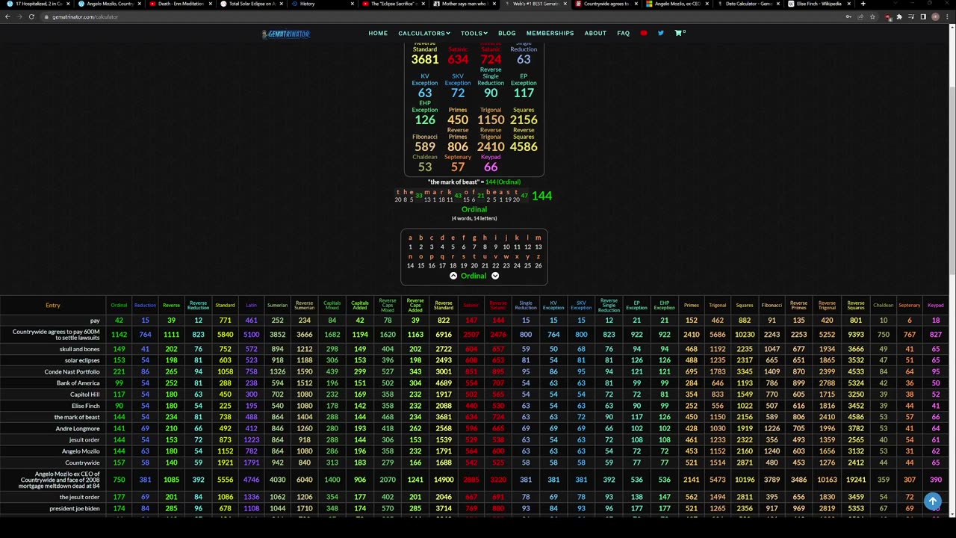
Task: Switch to the Elise Finch - Wikipedia tab
Action: click(819, 4)
